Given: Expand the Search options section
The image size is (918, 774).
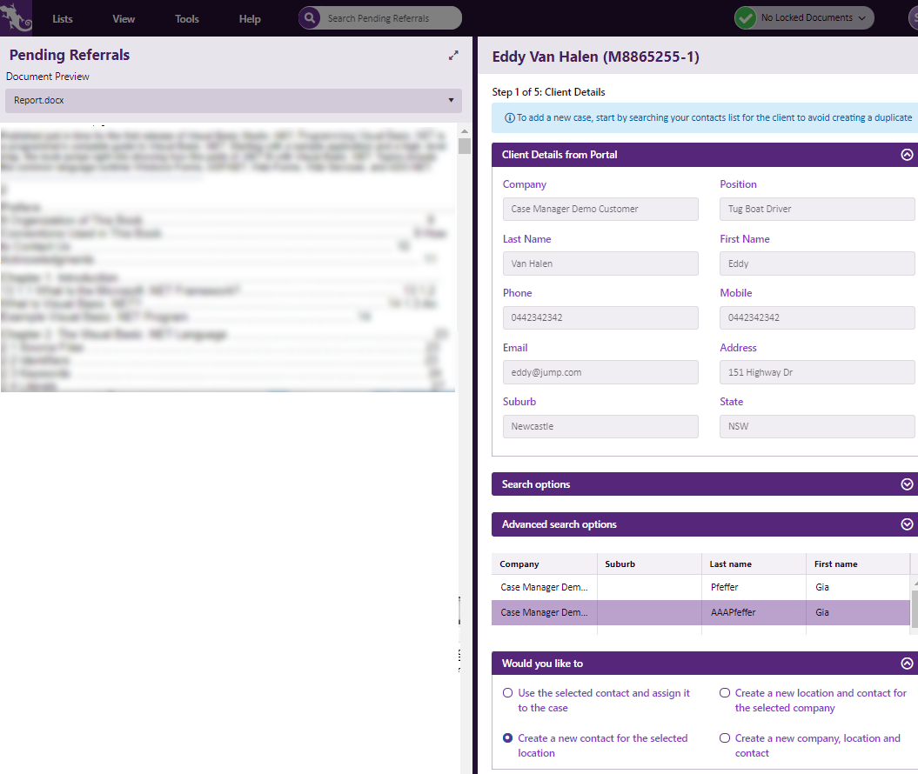Looking at the screenshot, I should tap(907, 484).
